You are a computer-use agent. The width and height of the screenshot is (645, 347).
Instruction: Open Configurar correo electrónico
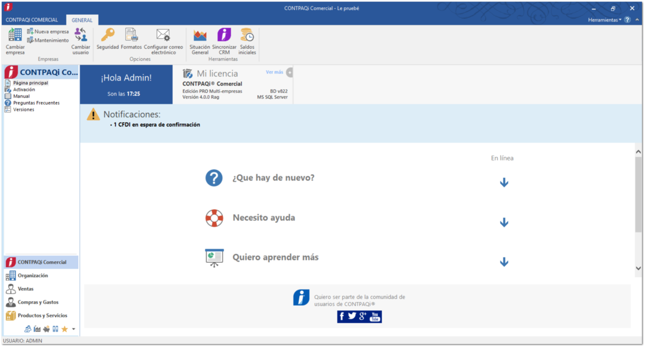(163, 36)
